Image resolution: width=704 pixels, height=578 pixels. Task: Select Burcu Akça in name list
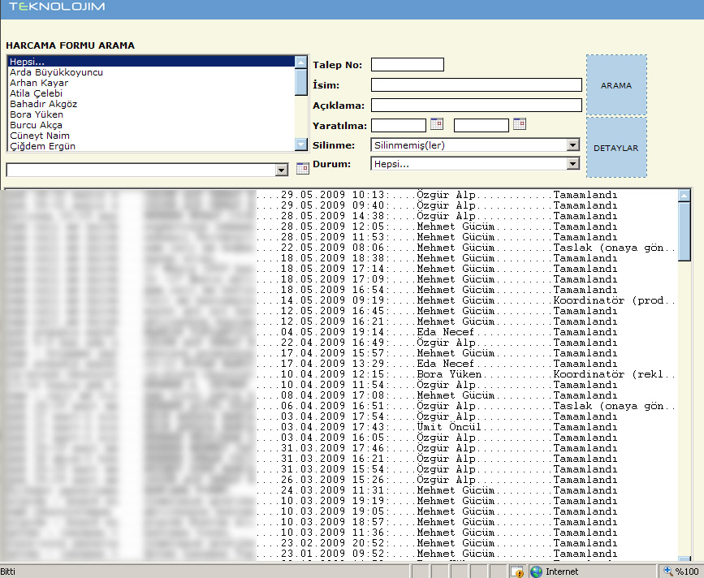click(151, 125)
